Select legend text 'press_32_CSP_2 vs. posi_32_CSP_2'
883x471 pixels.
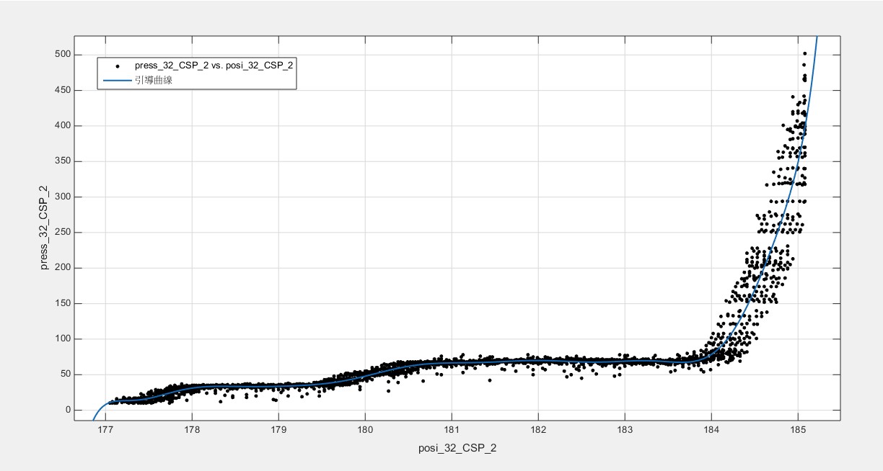pos(214,66)
